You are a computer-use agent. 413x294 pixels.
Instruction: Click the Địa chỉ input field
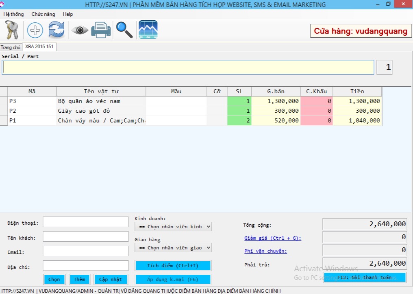coord(86,266)
